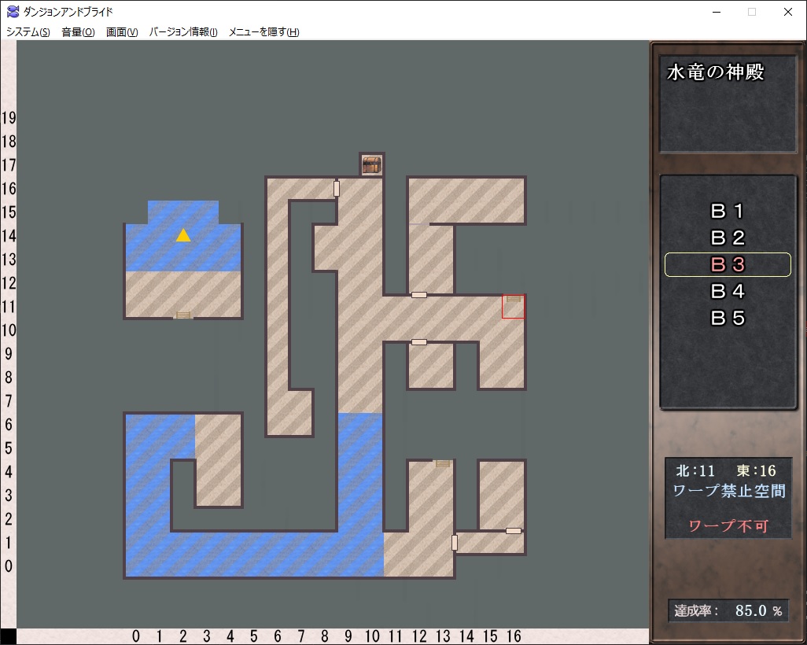The width and height of the screenshot is (807, 645).
Task: Click the stairs icon in the lower right room
Action: [x=443, y=464]
